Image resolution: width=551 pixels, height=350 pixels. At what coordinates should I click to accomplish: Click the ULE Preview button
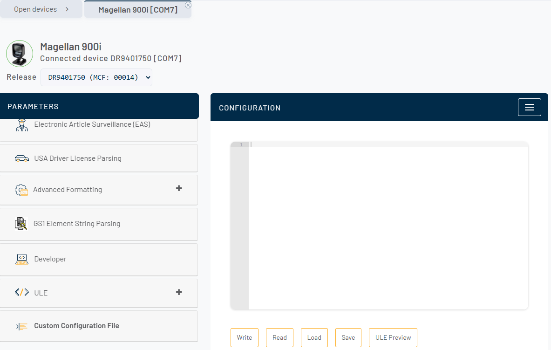click(393, 337)
